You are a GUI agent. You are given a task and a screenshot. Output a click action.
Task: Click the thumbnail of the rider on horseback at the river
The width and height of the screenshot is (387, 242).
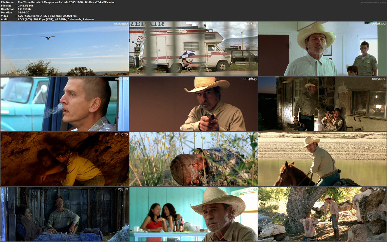coord(322,159)
